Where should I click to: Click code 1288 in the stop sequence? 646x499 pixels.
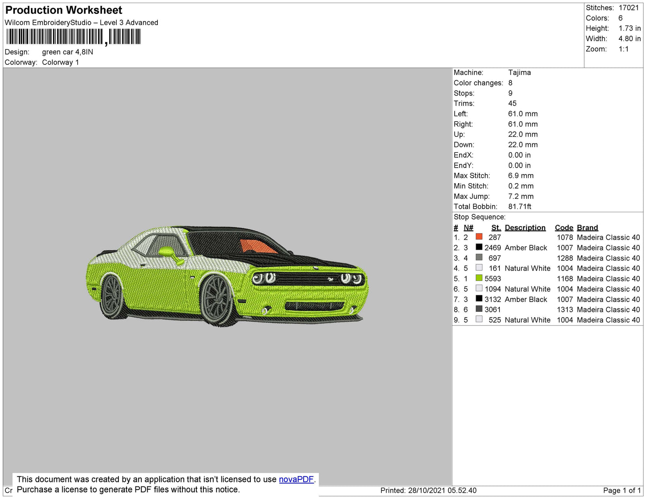pos(565,258)
